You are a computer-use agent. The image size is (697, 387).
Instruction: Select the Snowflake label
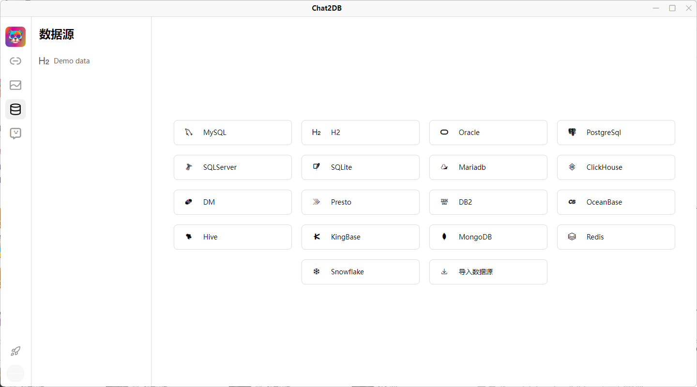coord(348,272)
